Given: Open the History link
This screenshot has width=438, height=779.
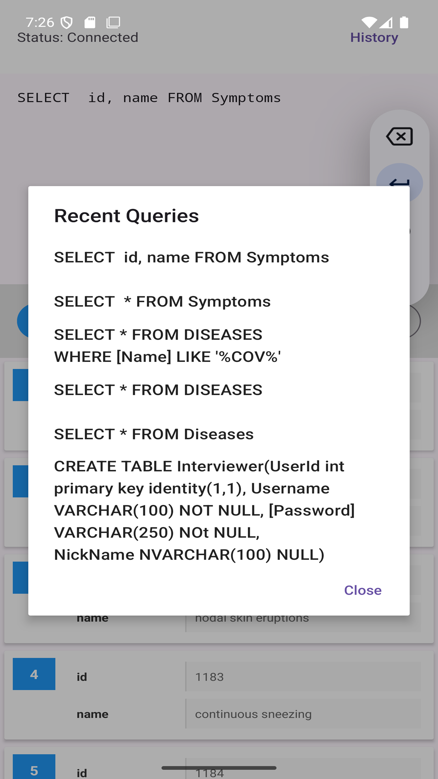Looking at the screenshot, I should (374, 37).
